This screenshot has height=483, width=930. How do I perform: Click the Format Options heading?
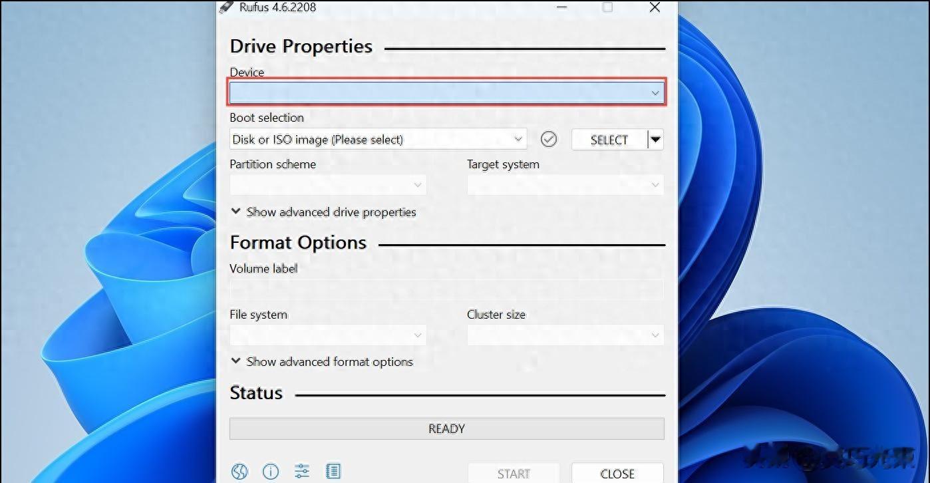tap(298, 243)
